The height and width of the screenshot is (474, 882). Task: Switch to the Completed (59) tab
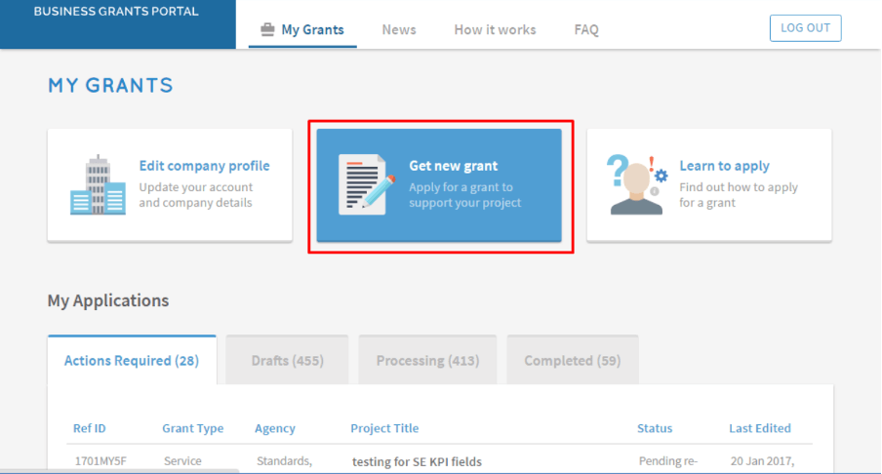pos(573,361)
